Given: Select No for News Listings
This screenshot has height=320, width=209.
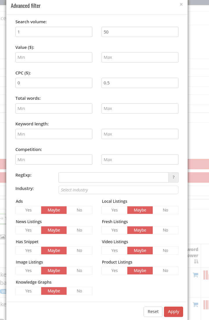Looking at the screenshot, I should coord(79,230).
